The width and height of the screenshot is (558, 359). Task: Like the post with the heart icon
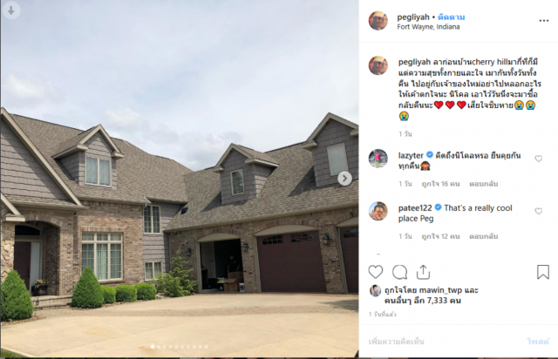tap(376, 272)
